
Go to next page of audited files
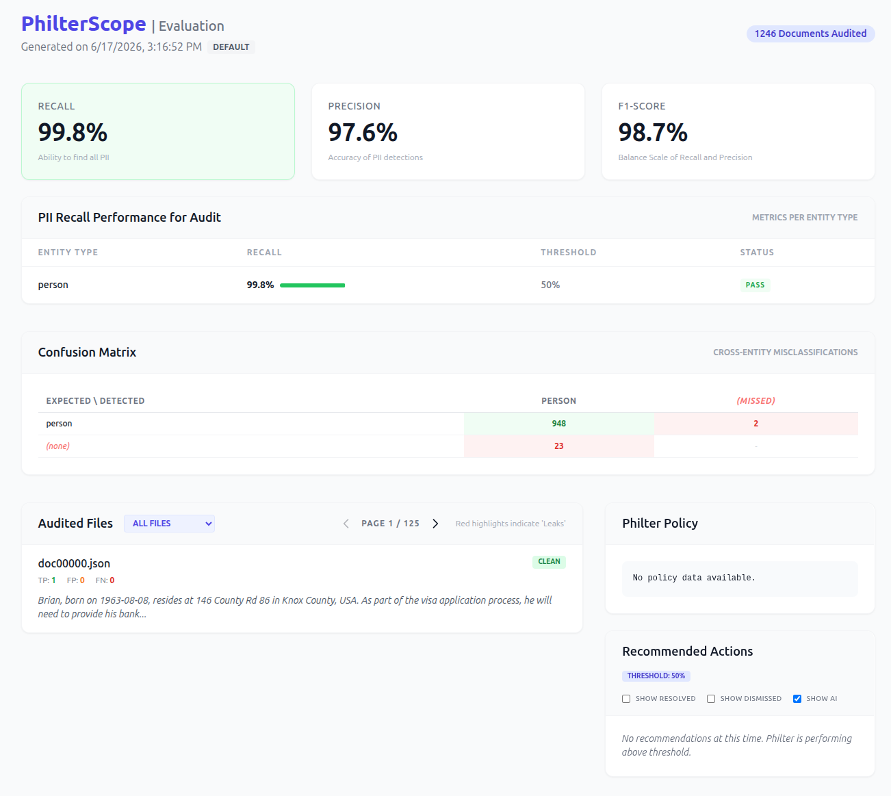[x=435, y=524]
